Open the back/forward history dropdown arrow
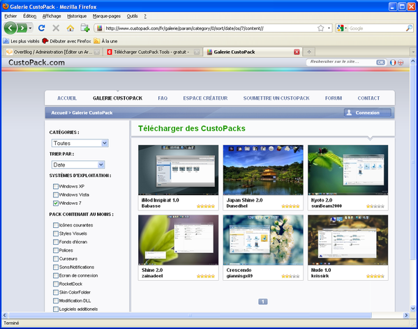418x329 pixels. point(30,28)
